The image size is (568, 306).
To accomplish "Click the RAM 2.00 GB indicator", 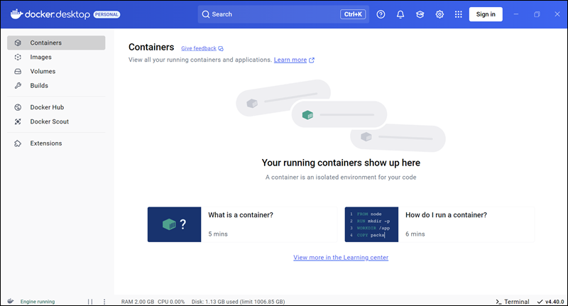I will click(138, 302).
